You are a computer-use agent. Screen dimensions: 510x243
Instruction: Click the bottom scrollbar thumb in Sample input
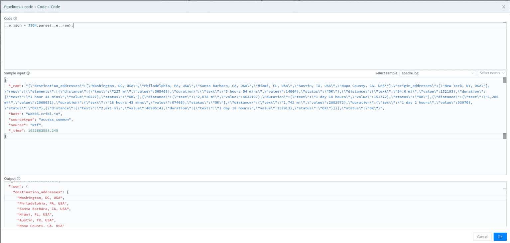pos(504,136)
